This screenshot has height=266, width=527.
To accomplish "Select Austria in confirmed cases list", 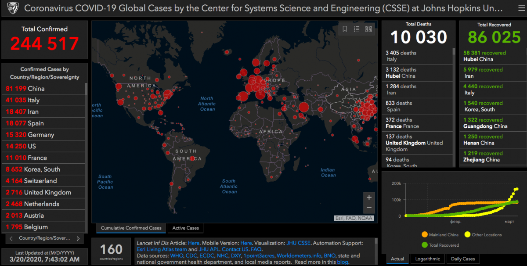I will 43,216.
